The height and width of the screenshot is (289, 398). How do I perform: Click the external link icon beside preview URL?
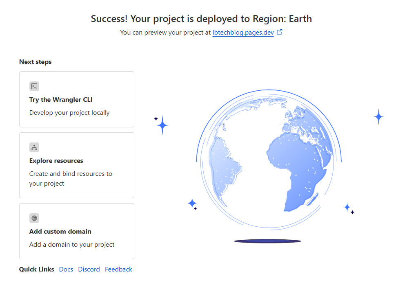tap(280, 32)
